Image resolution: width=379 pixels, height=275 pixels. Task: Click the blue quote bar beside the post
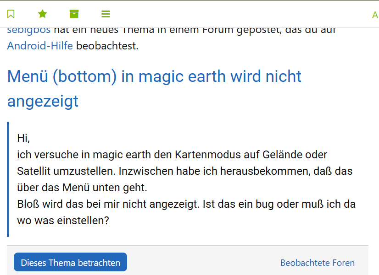pyautogui.click(x=8, y=179)
